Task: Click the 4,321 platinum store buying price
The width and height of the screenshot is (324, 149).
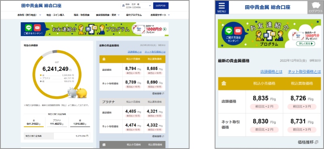Action: click(152, 111)
